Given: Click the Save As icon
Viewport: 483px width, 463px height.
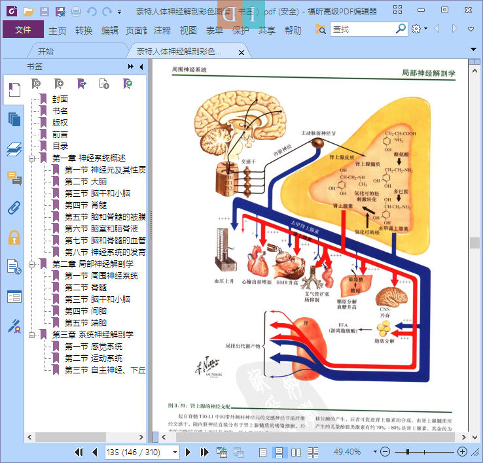Looking at the screenshot, I should (x=60, y=12).
